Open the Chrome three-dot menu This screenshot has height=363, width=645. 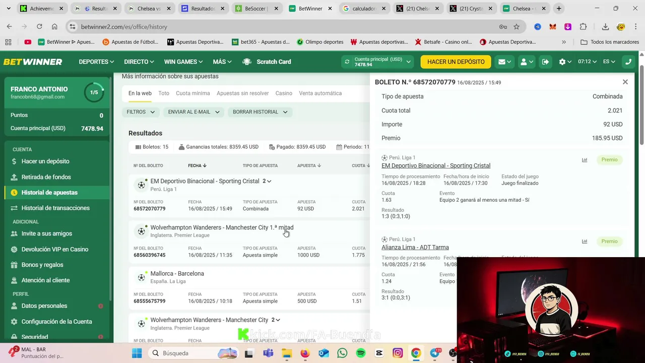(x=636, y=27)
